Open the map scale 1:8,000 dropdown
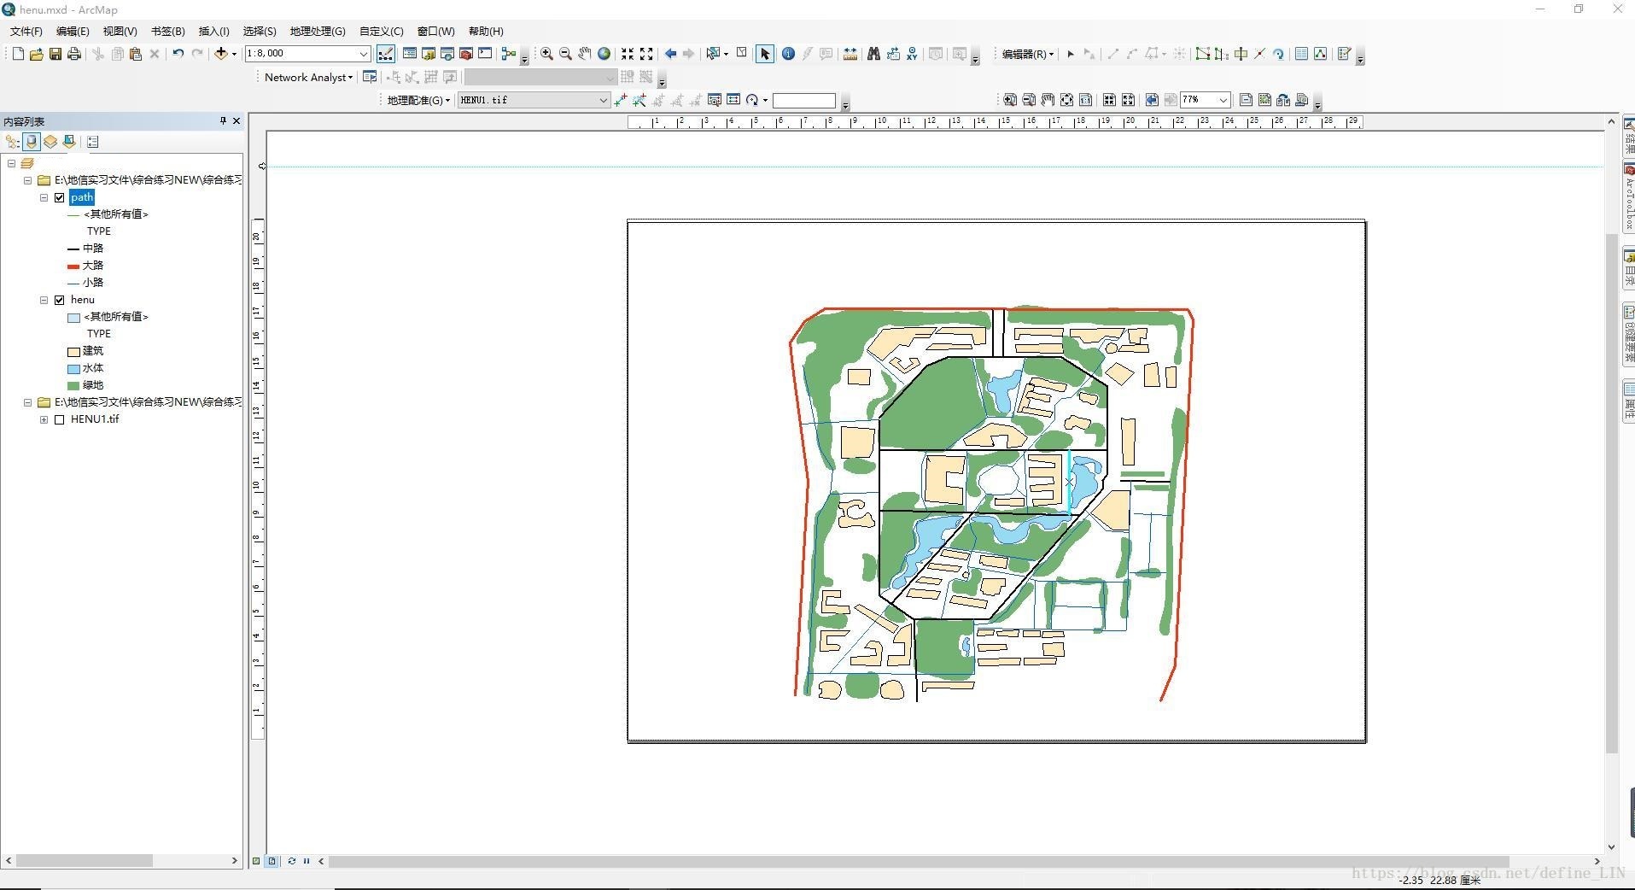 363,54
